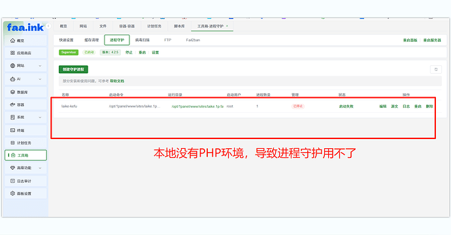Switch to the Fail2ban toolbox tab

[193, 40]
